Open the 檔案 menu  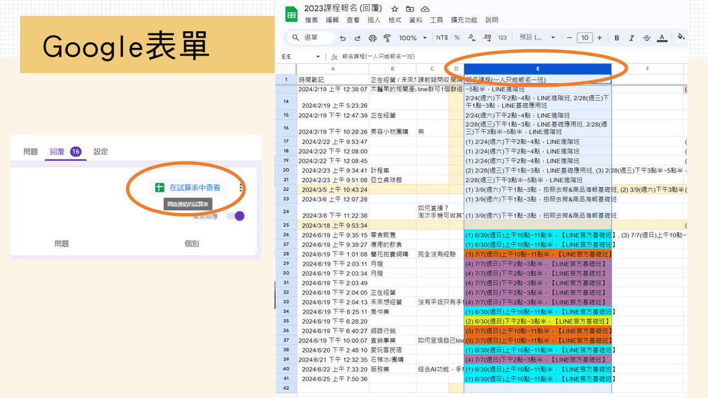[x=312, y=20]
